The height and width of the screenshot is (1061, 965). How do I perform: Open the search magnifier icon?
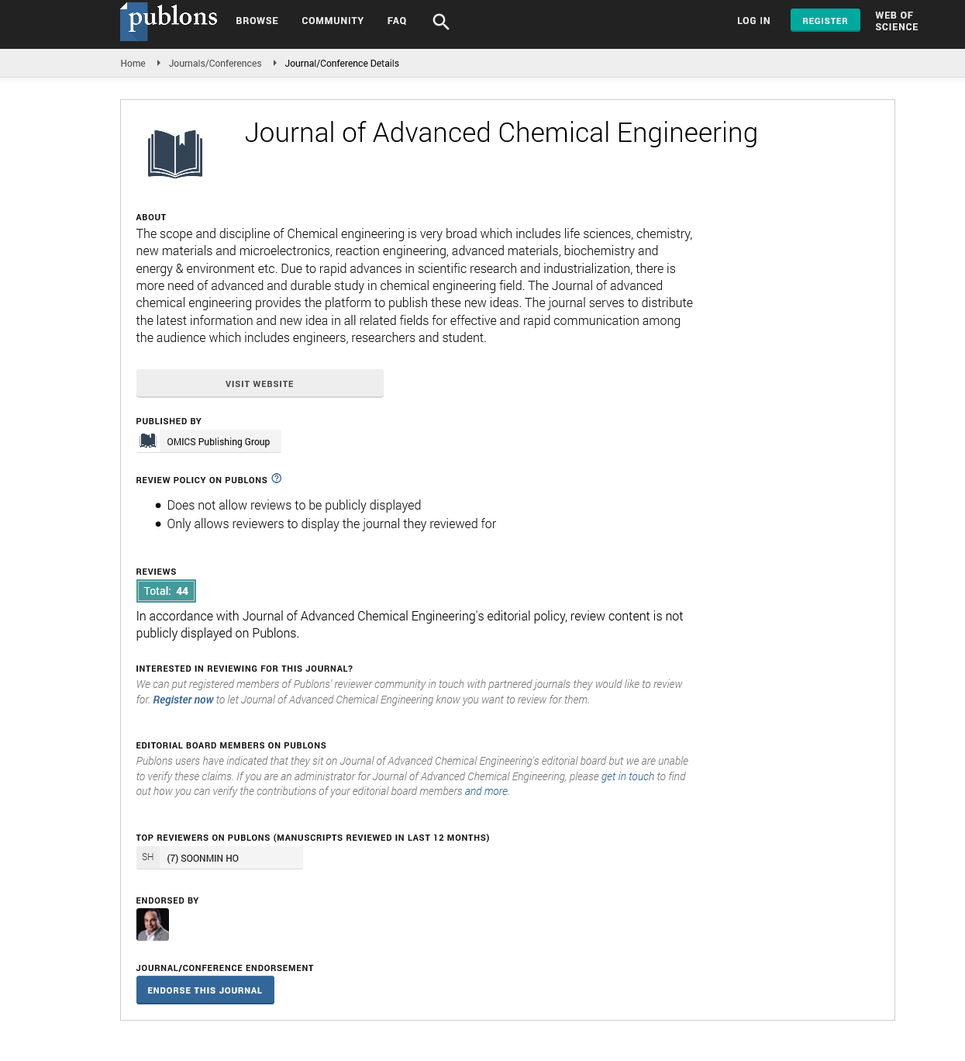point(441,22)
